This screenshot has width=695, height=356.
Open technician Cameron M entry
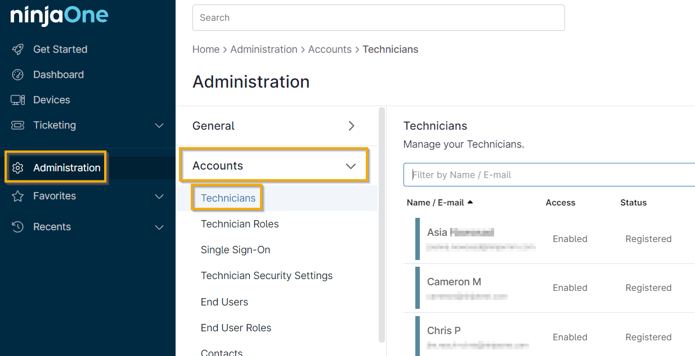[454, 282]
